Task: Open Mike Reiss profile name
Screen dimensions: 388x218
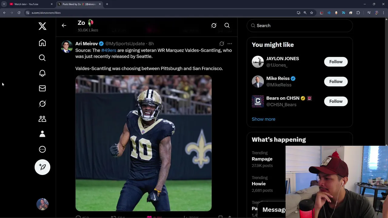Action: point(278,78)
